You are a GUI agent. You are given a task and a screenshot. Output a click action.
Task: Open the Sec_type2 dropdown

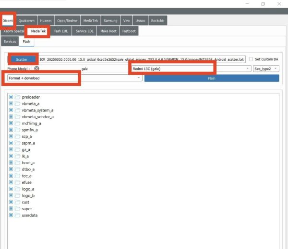click(x=266, y=68)
